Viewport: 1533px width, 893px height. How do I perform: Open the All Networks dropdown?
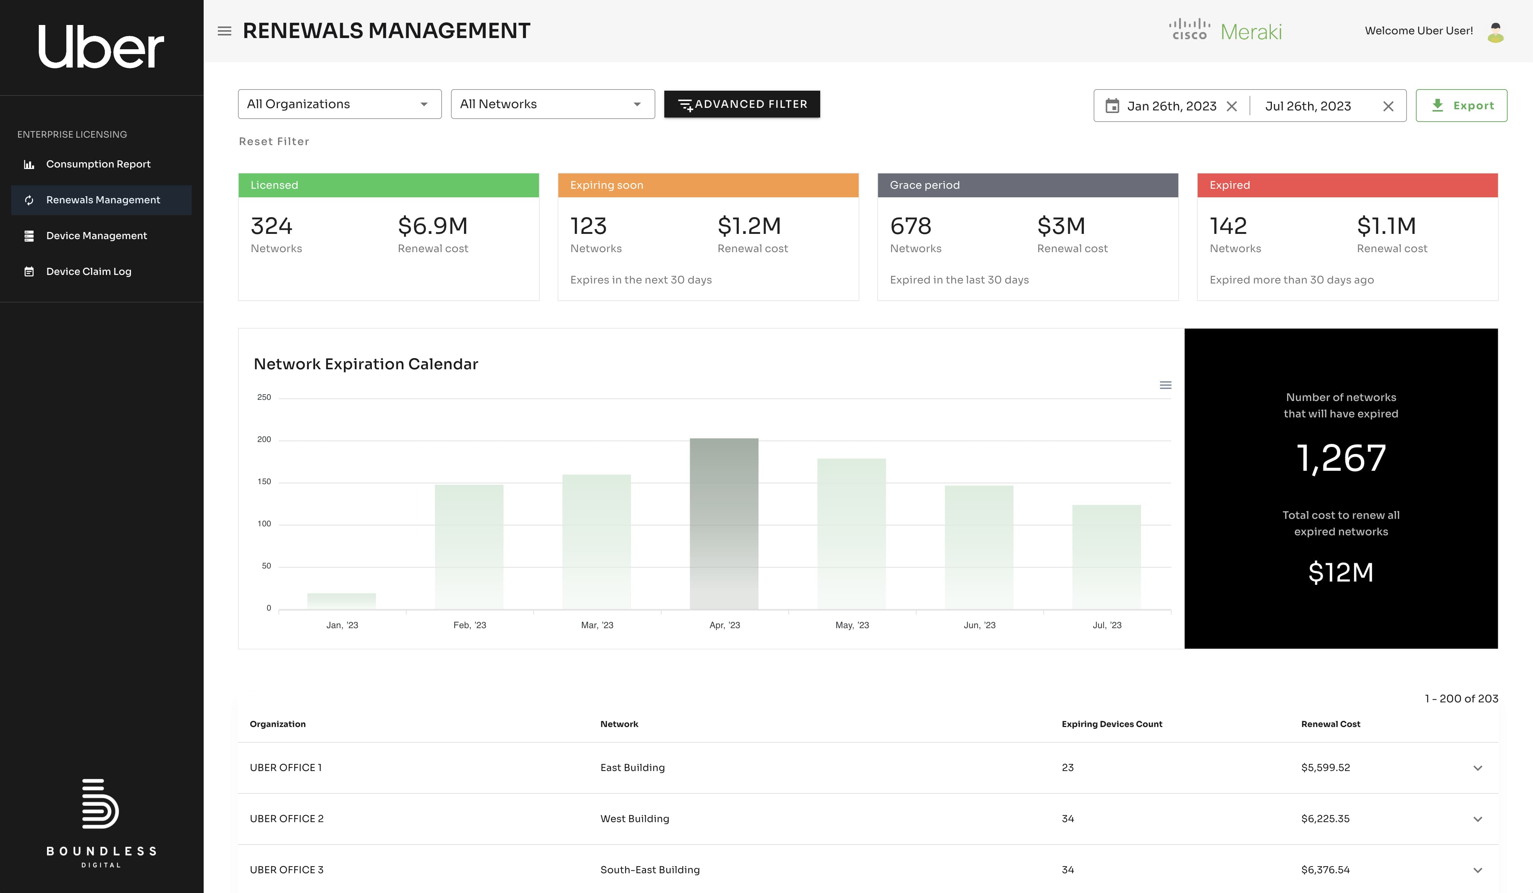click(552, 104)
